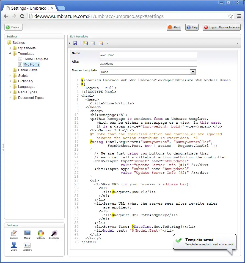Viewport: 245px width, 263px height.
Task: Expand the Languages node
Action: 10,87
